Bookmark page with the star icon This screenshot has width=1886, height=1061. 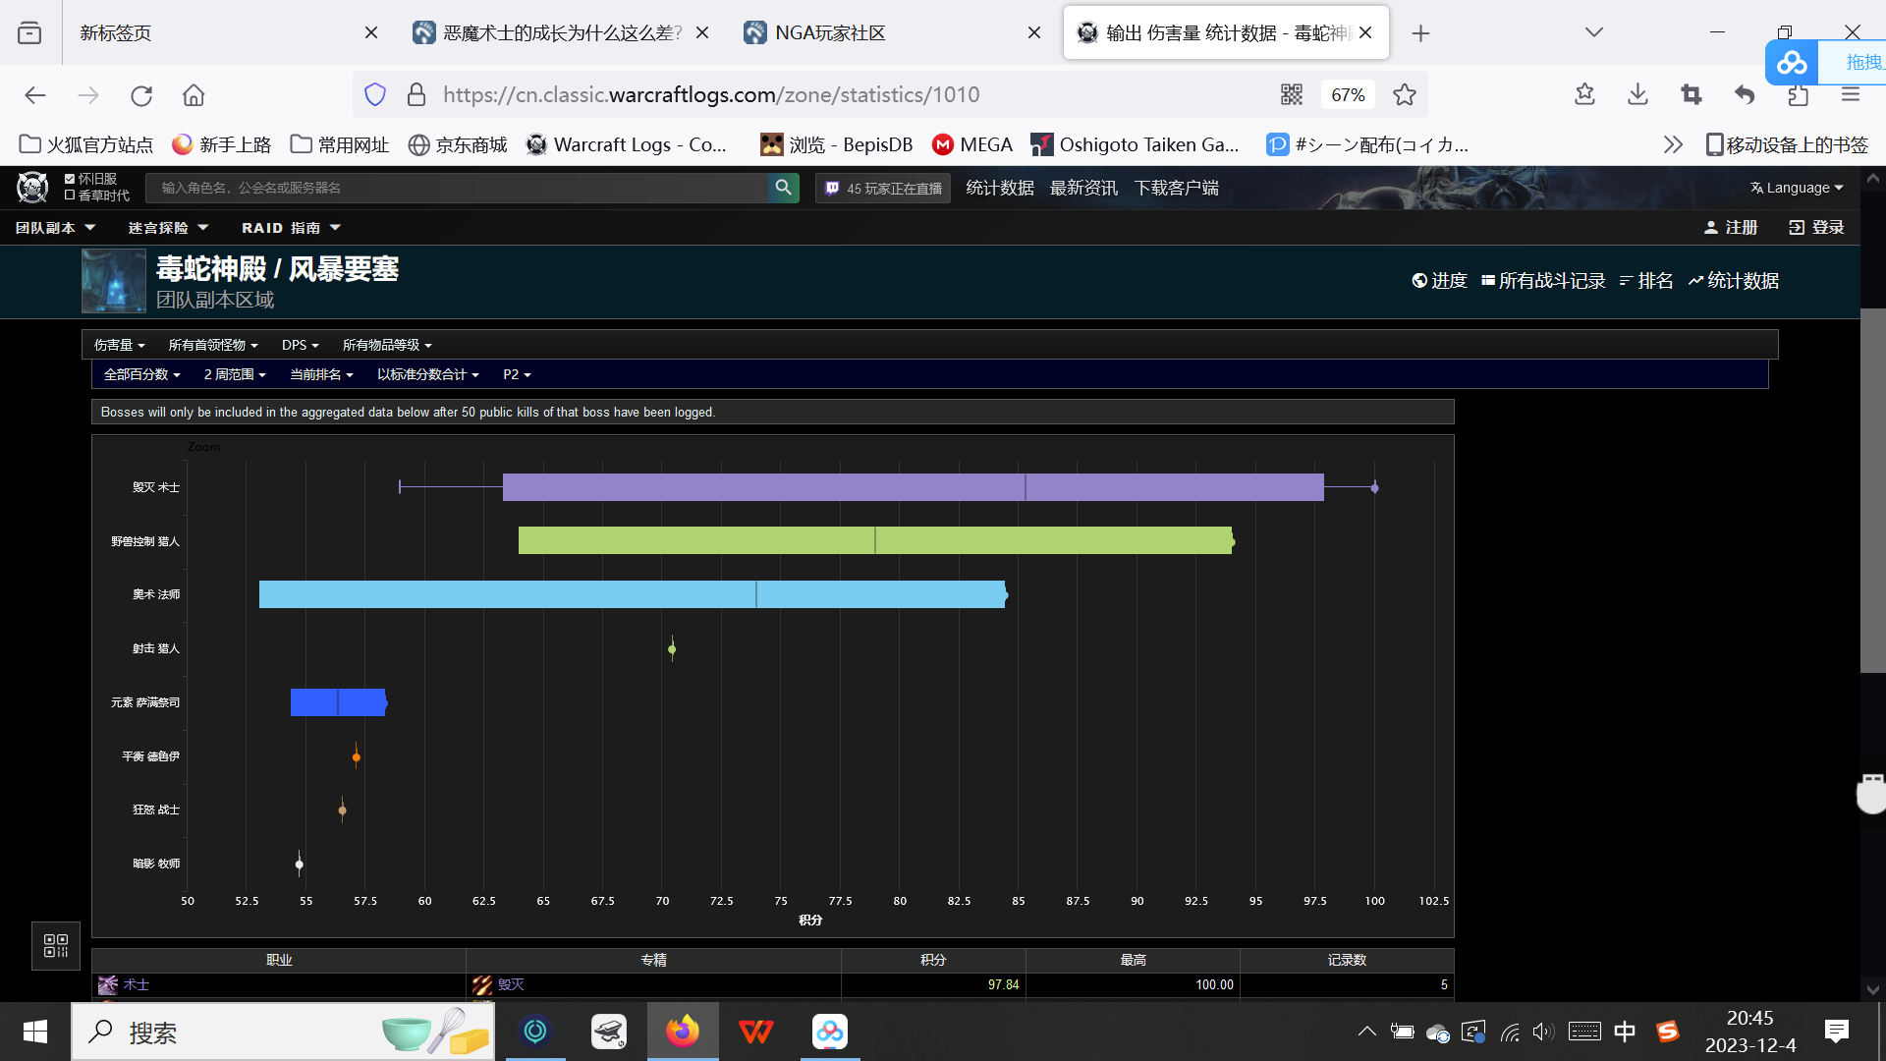click(x=1405, y=94)
